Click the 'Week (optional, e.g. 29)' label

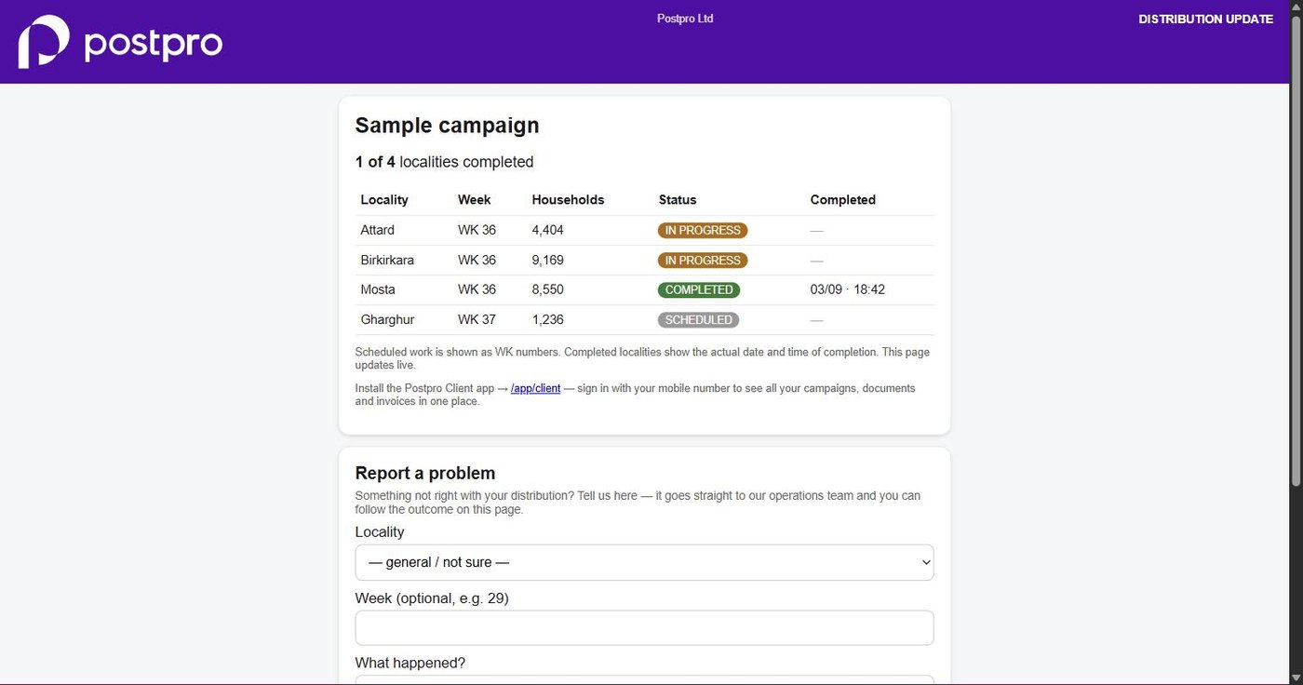(x=432, y=598)
